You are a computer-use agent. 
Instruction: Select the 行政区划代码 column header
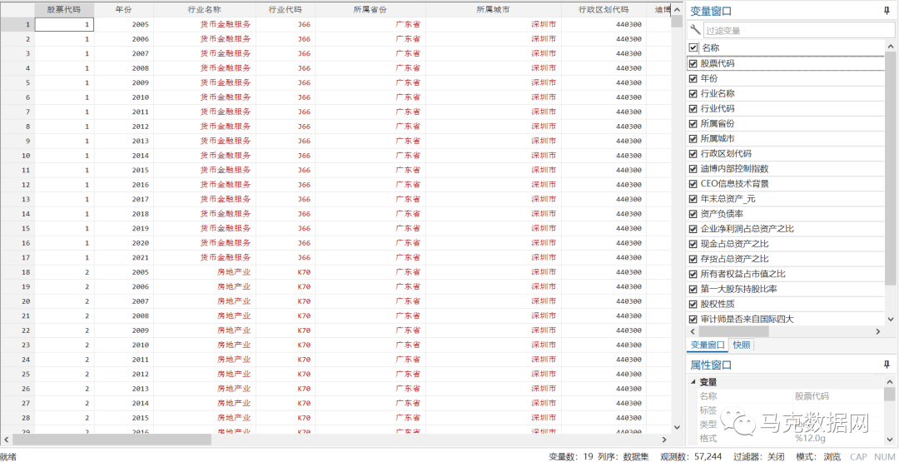(x=603, y=10)
